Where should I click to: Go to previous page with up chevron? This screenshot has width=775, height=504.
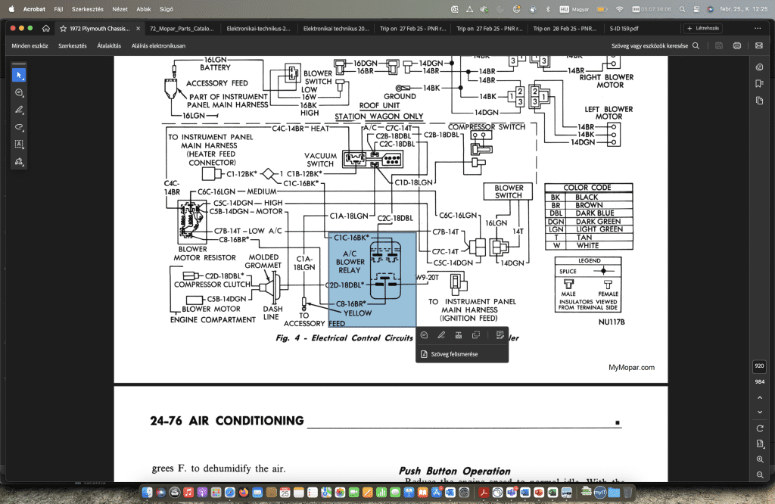pyautogui.click(x=759, y=398)
